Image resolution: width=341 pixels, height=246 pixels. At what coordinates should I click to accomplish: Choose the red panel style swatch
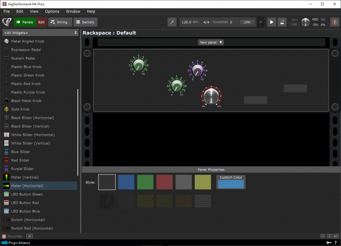pyautogui.click(x=165, y=182)
